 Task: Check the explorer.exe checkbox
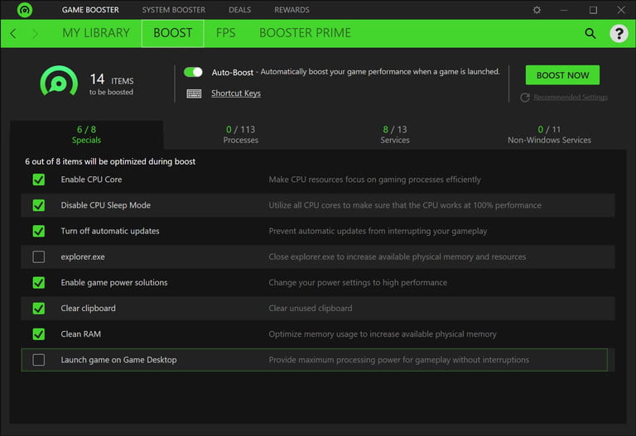(39, 256)
